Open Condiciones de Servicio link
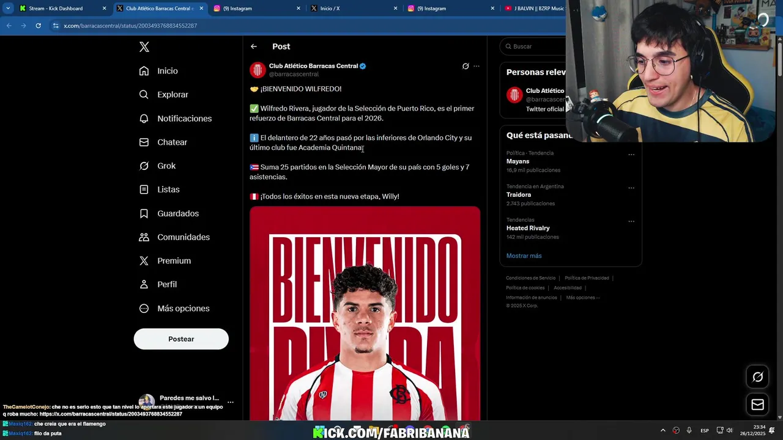 point(530,278)
